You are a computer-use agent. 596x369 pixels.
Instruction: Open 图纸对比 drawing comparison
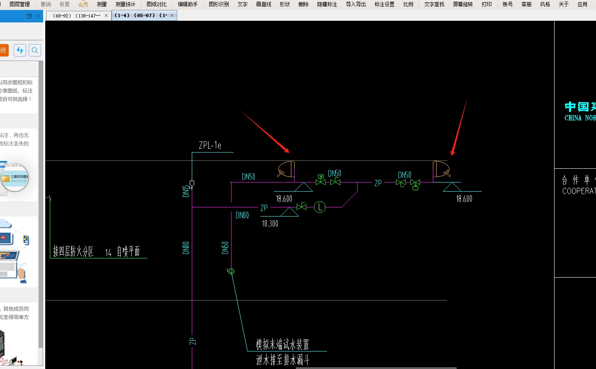coord(156,4)
